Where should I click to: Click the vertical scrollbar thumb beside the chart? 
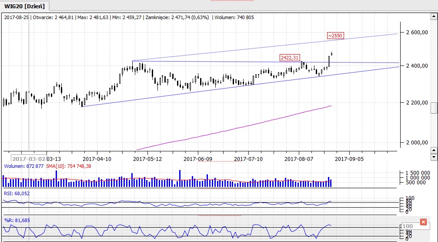[x=433, y=108]
